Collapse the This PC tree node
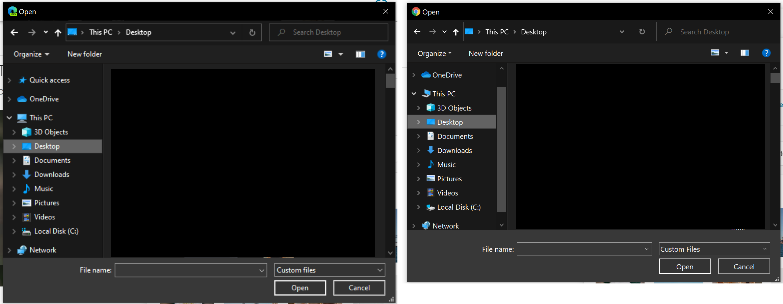Viewport: 783px width, 304px height. pos(414,93)
